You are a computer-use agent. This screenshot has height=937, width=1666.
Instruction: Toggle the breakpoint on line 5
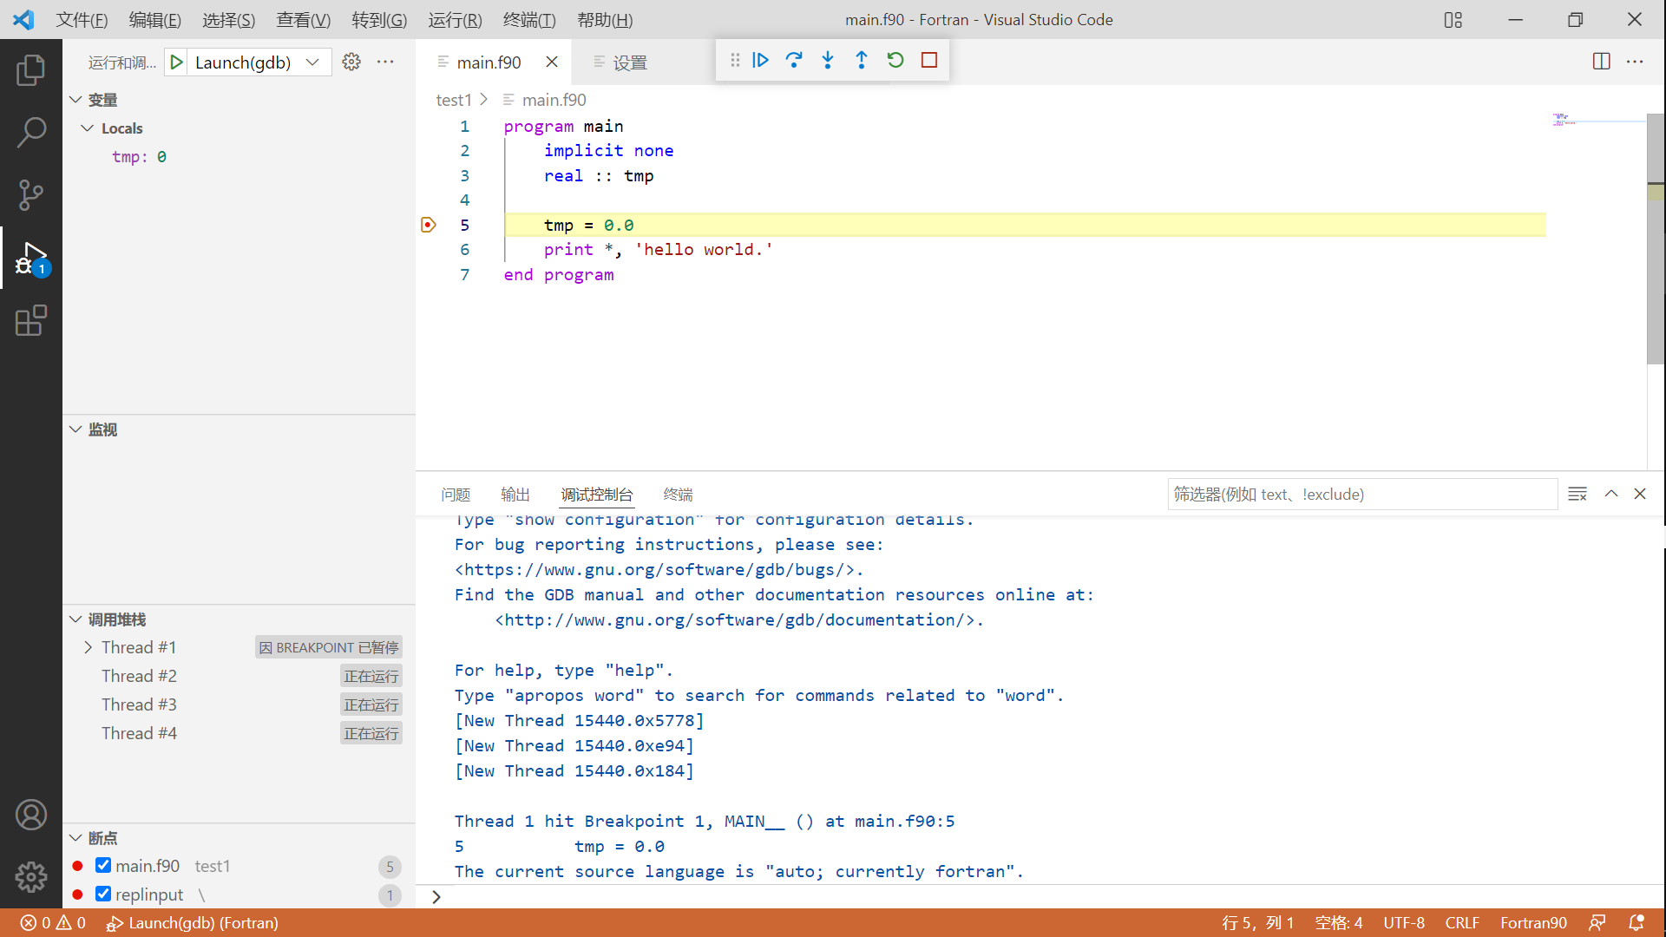[429, 225]
